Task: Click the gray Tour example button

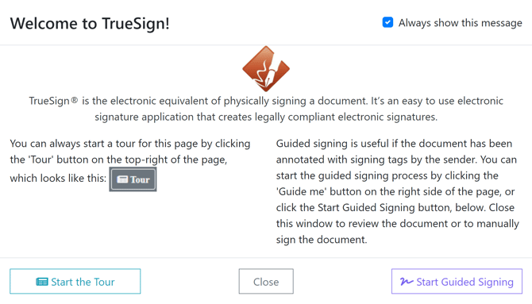Action: pos(133,179)
